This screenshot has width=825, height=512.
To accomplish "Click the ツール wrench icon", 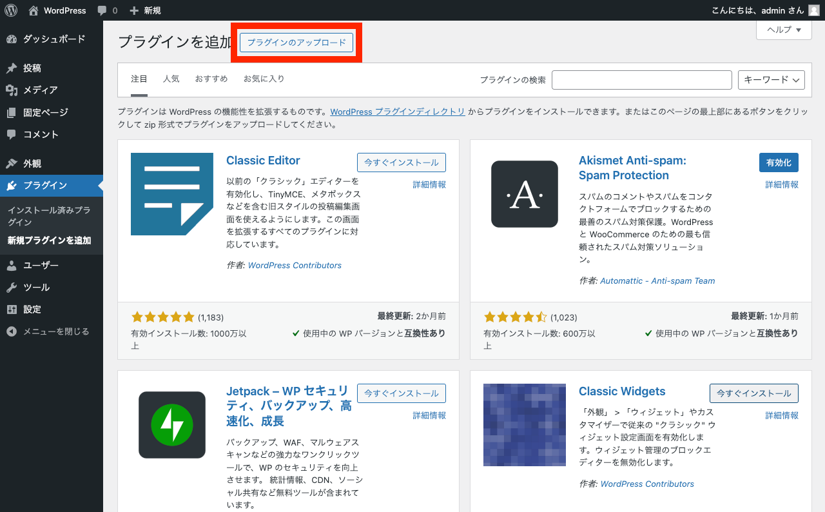I will coord(12,288).
